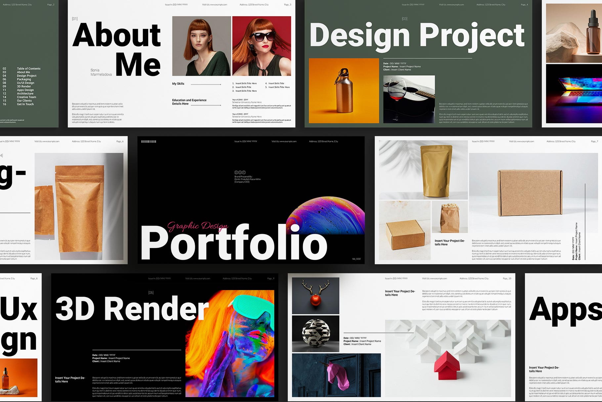Select Creative Team in the contents list
602x402 pixels.
[26, 97]
